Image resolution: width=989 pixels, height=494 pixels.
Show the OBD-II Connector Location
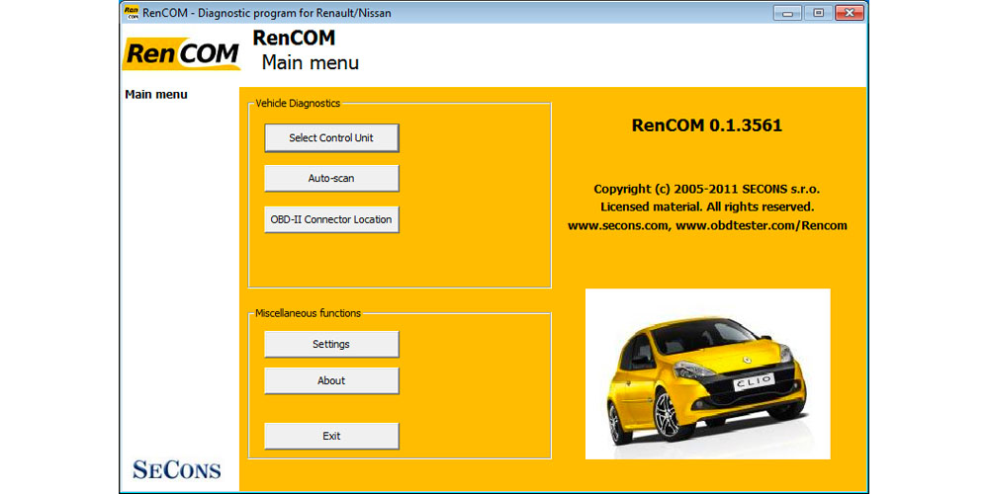pyautogui.click(x=331, y=219)
